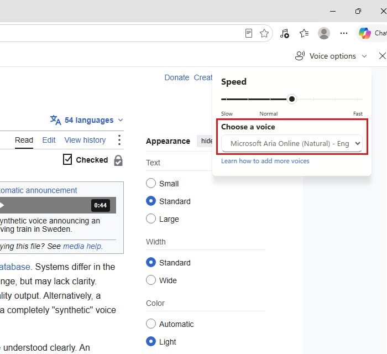
Task: Collapse the Voice options dropdown chevron
Action: click(364, 56)
